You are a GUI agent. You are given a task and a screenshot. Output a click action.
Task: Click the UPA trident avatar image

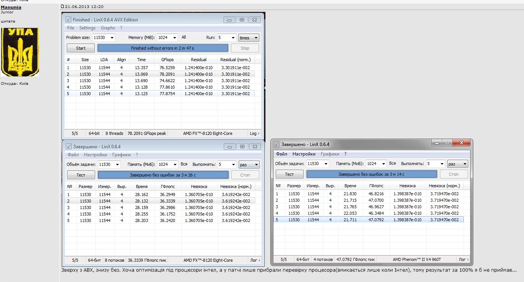click(20, 52)
